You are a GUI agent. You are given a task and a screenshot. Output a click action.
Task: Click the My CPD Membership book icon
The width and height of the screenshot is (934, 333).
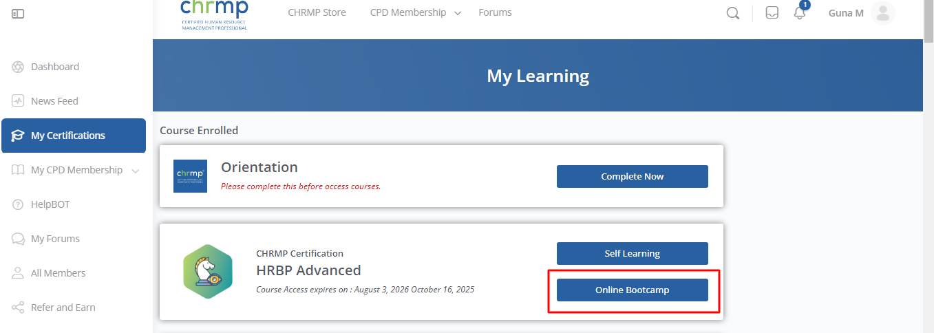point(19,170)
